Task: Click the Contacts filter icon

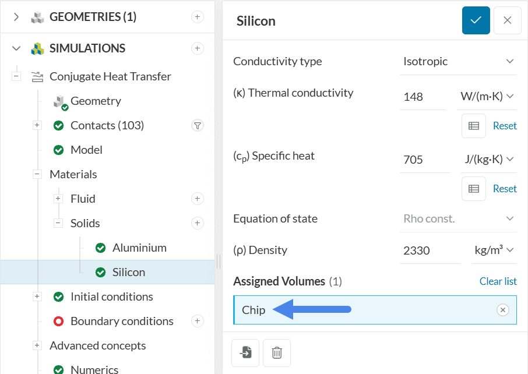Action: (198, 125)
